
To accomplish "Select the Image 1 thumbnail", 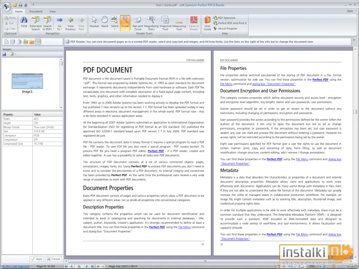I will [x=27, y=81].
